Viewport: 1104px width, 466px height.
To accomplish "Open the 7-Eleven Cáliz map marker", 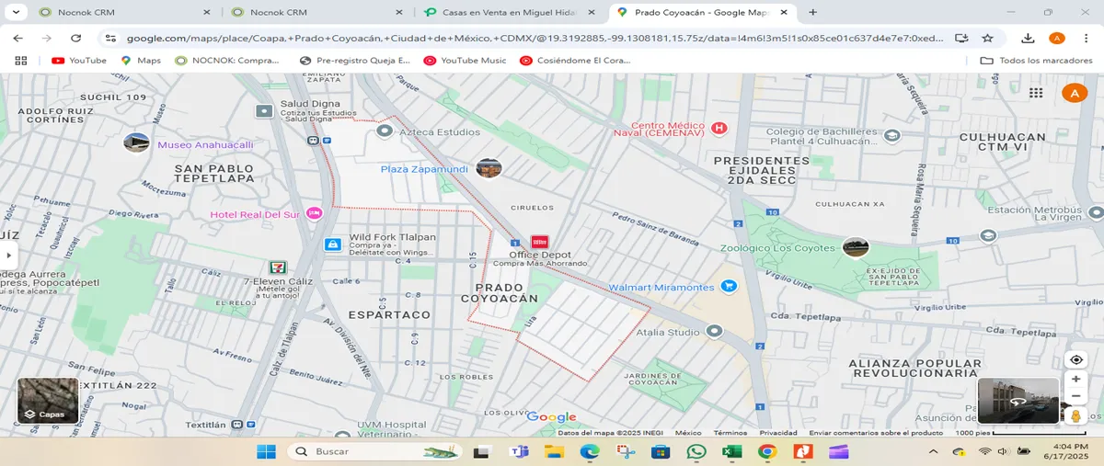I will coord(278,267).
